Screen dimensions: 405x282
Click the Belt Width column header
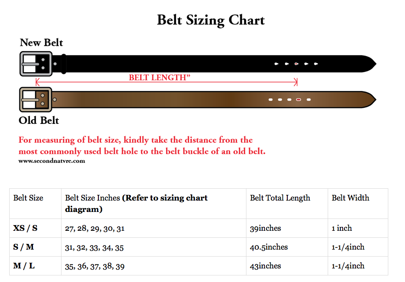[x=351, y=198]
